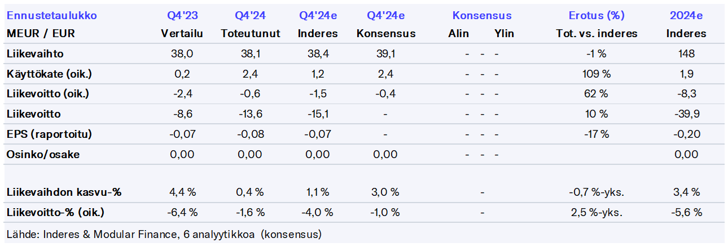Viewport: 728px width, 247px height.
Task: Click the Erotus (%) column header
Action: pos(597,16)
